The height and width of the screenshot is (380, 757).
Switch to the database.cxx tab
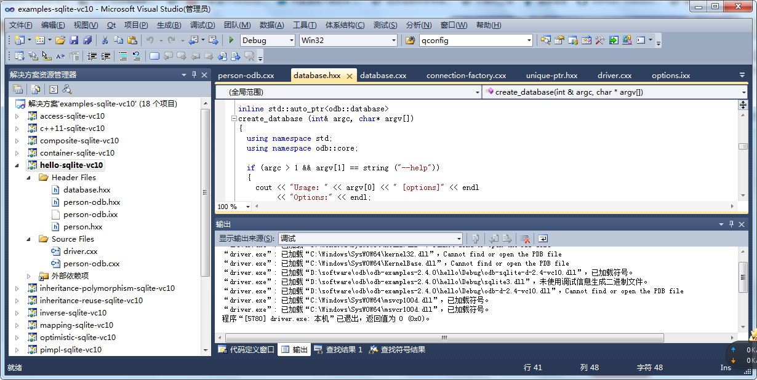pyautogui.click(x=383, y=75)
